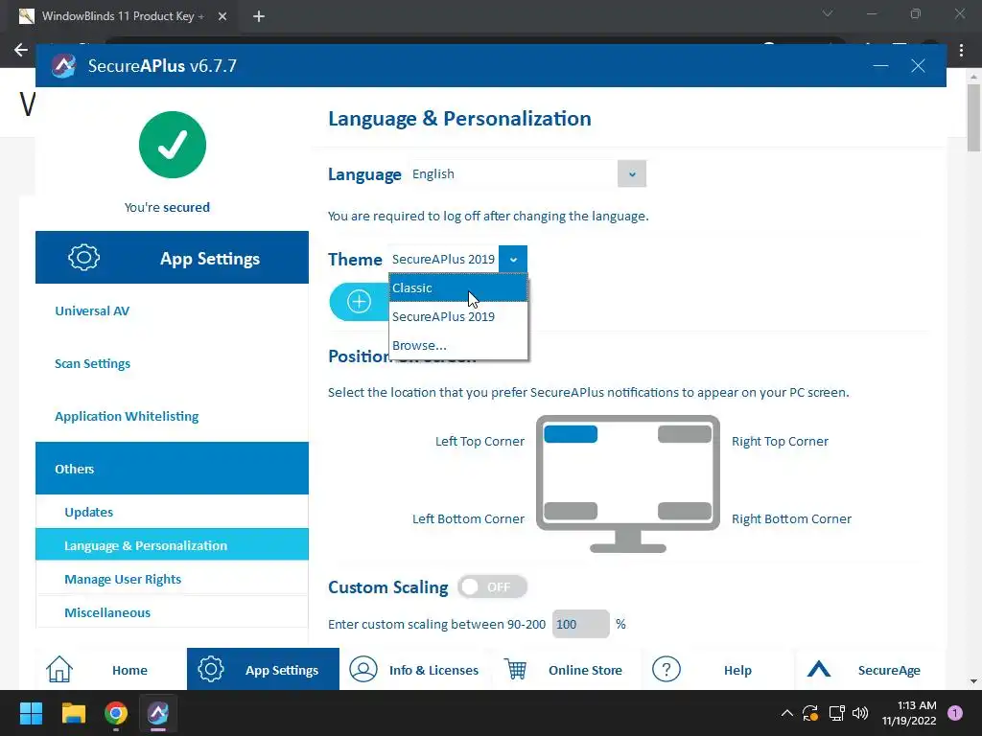Open Google Chrome from the taskbar
The image size is (982, 736).
[x=116, y=713]
